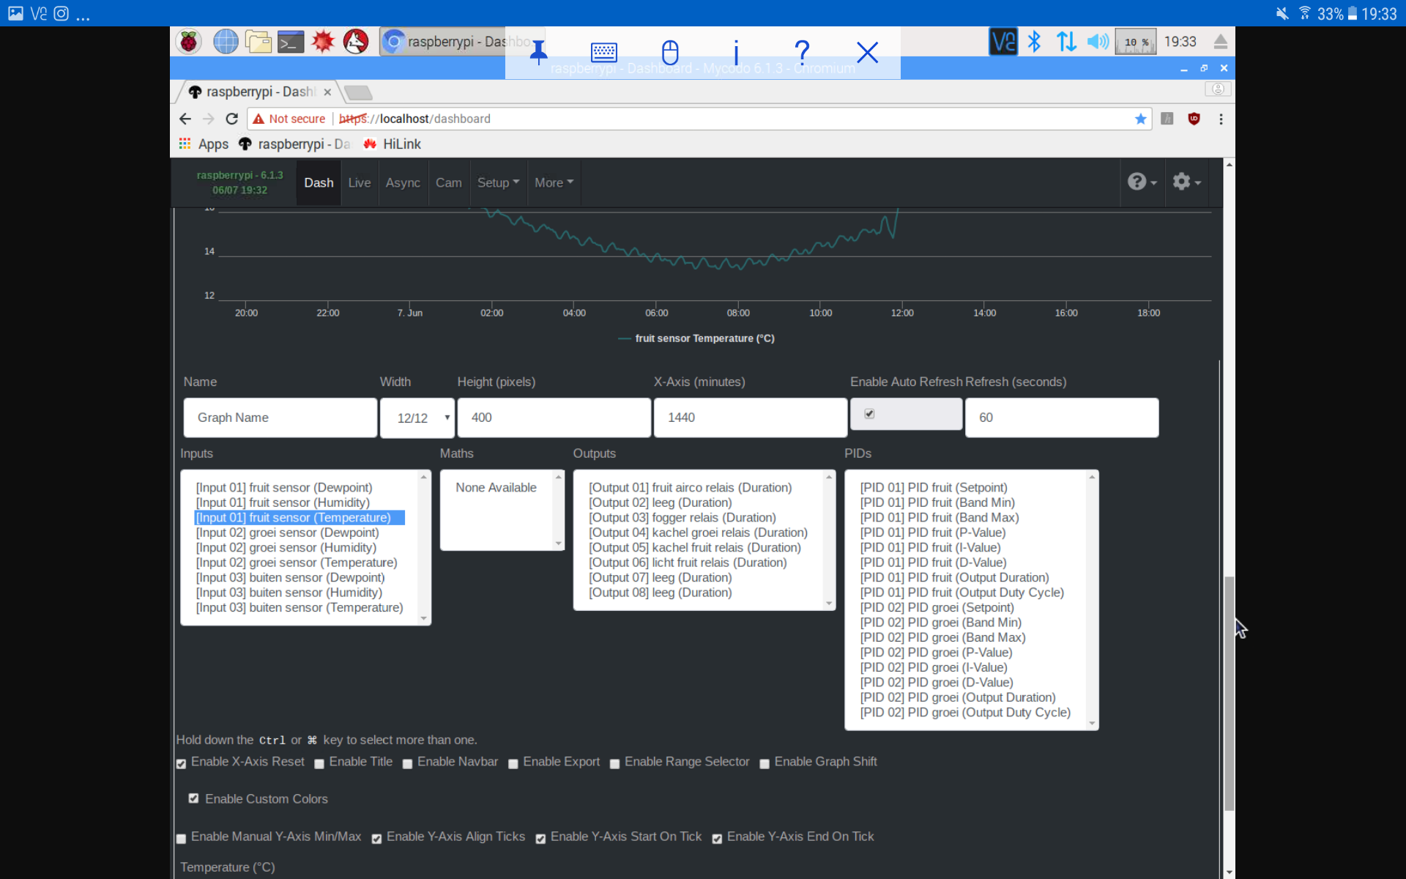Click the volume icon in the system tray
The image size is (1406, 879).
pyautogui.click(x=1097, y=41)
